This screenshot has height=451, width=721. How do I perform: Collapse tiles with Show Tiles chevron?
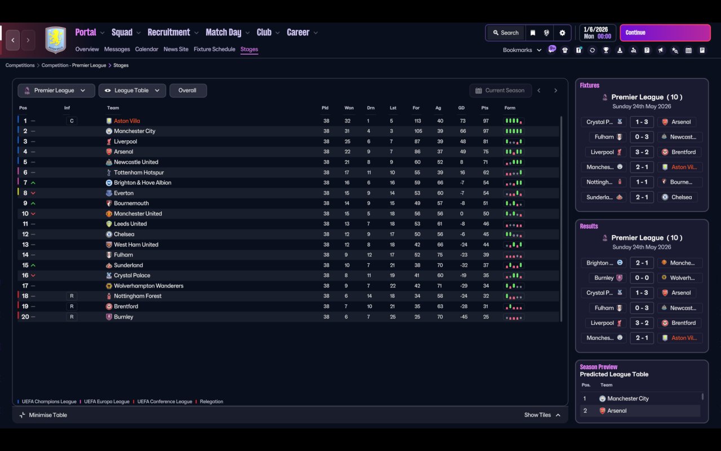(x=558, y=415)
